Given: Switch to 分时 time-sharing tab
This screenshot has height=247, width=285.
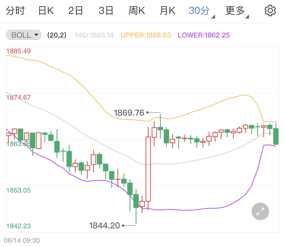Looking at the screenshot, I should click(x=15, y=11).
